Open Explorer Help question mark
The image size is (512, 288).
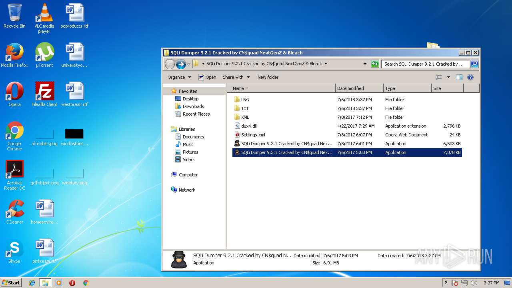click(x=470, y=77)
